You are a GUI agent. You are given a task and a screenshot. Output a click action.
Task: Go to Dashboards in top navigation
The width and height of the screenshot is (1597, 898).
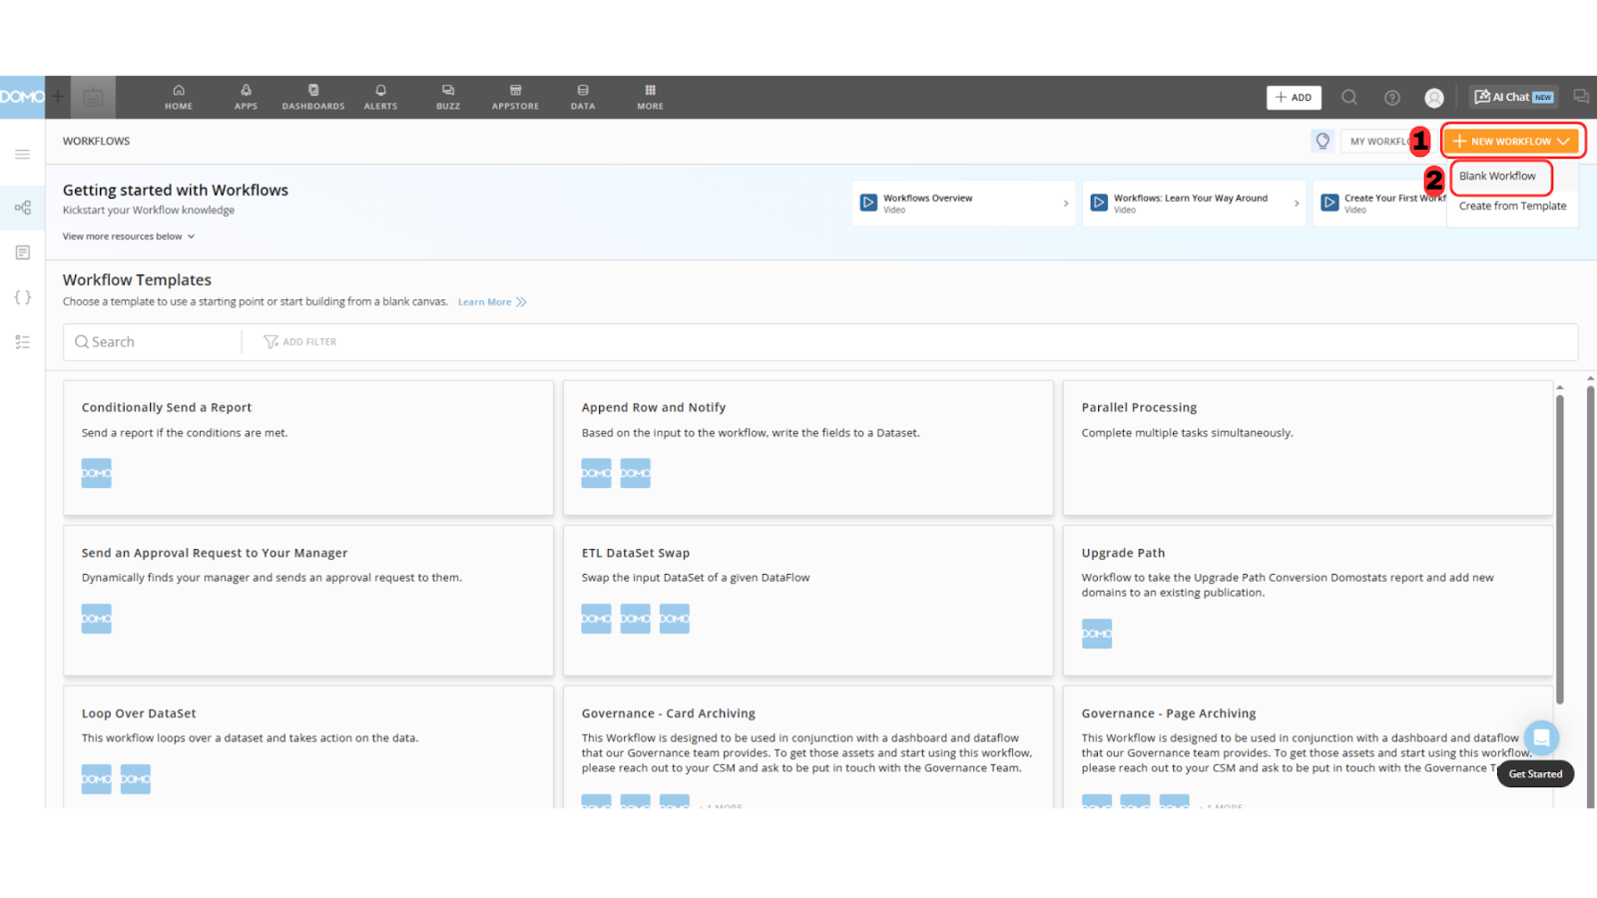(x=313, y=97)
